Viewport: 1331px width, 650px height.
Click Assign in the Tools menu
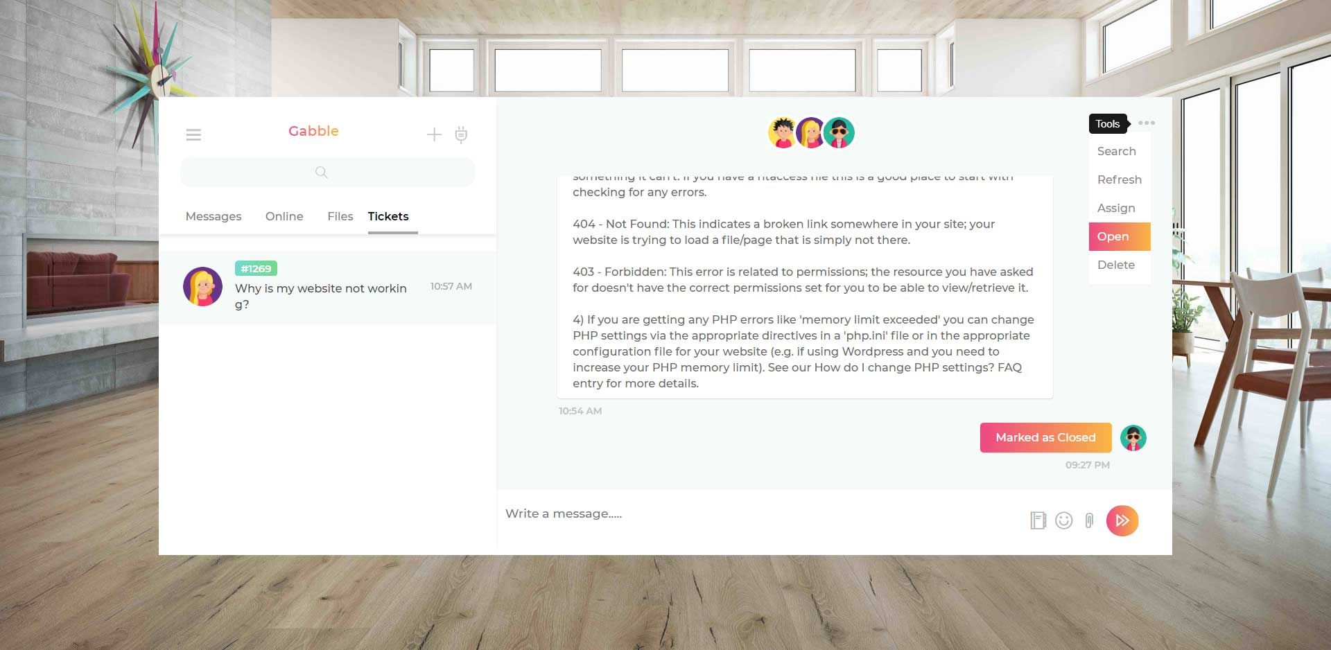(1116, 208)
